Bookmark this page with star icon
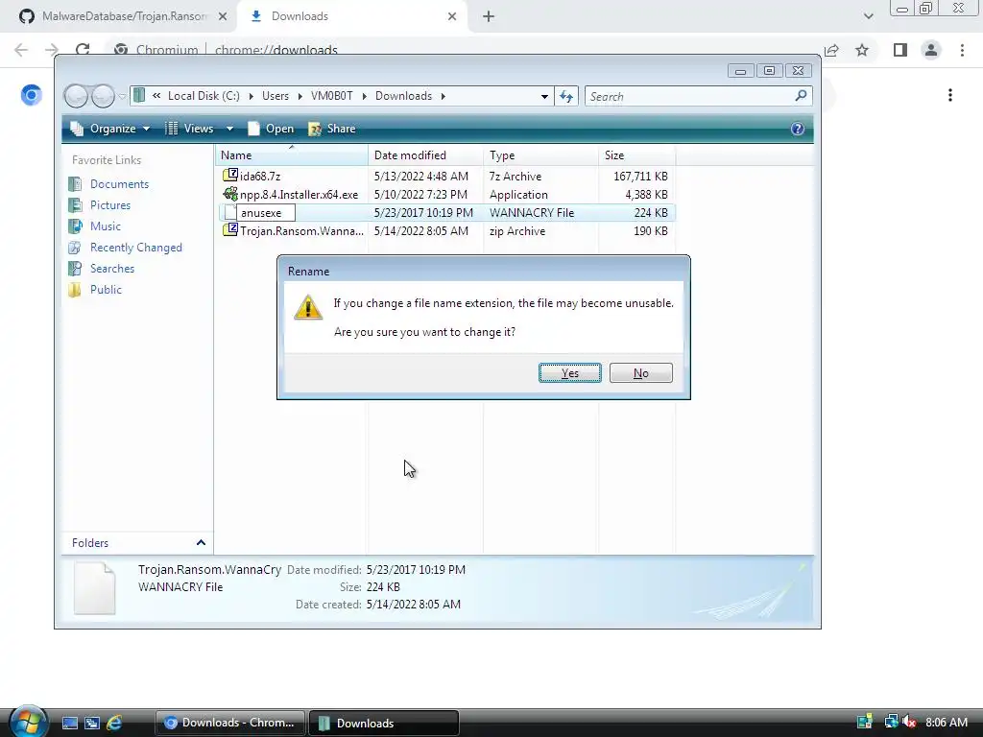This screenshot has width=983, height=737. pos(862,50)
